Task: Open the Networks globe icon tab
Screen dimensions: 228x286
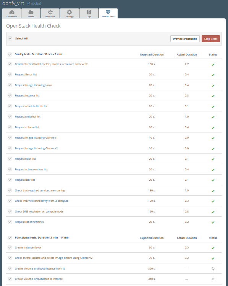Action: 50,12
